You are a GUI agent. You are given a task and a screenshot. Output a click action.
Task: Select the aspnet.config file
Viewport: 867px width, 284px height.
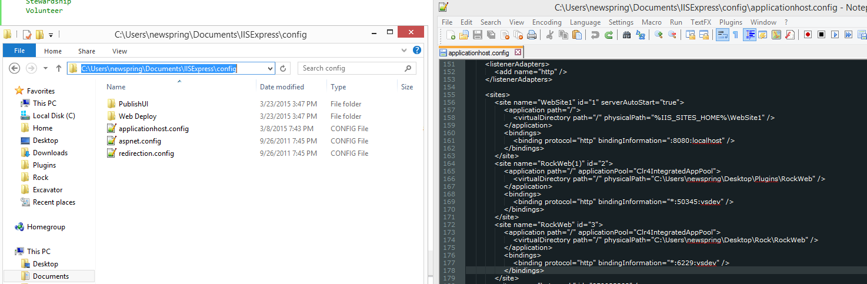coord(139,141)
